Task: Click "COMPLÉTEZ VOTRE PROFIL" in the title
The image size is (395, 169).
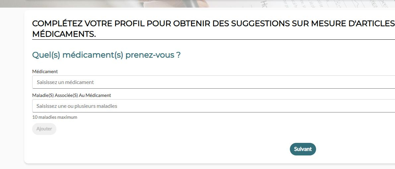Action: point(89,24)
